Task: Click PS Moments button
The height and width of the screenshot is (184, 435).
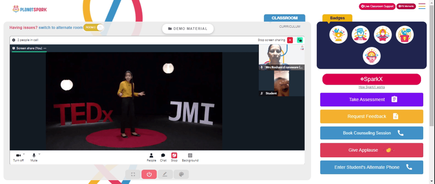Action: pyautogui.click(x=406, y=6)
